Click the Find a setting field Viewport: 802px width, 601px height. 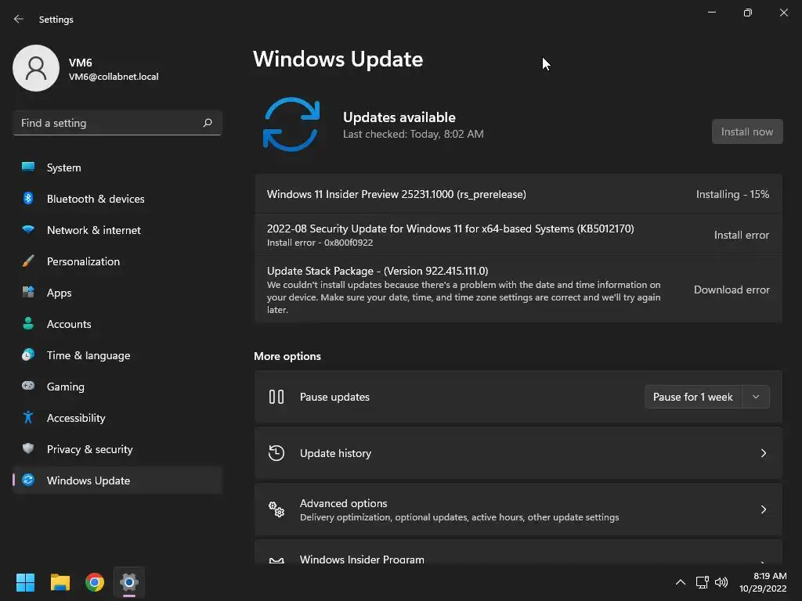tap(117, 123)
